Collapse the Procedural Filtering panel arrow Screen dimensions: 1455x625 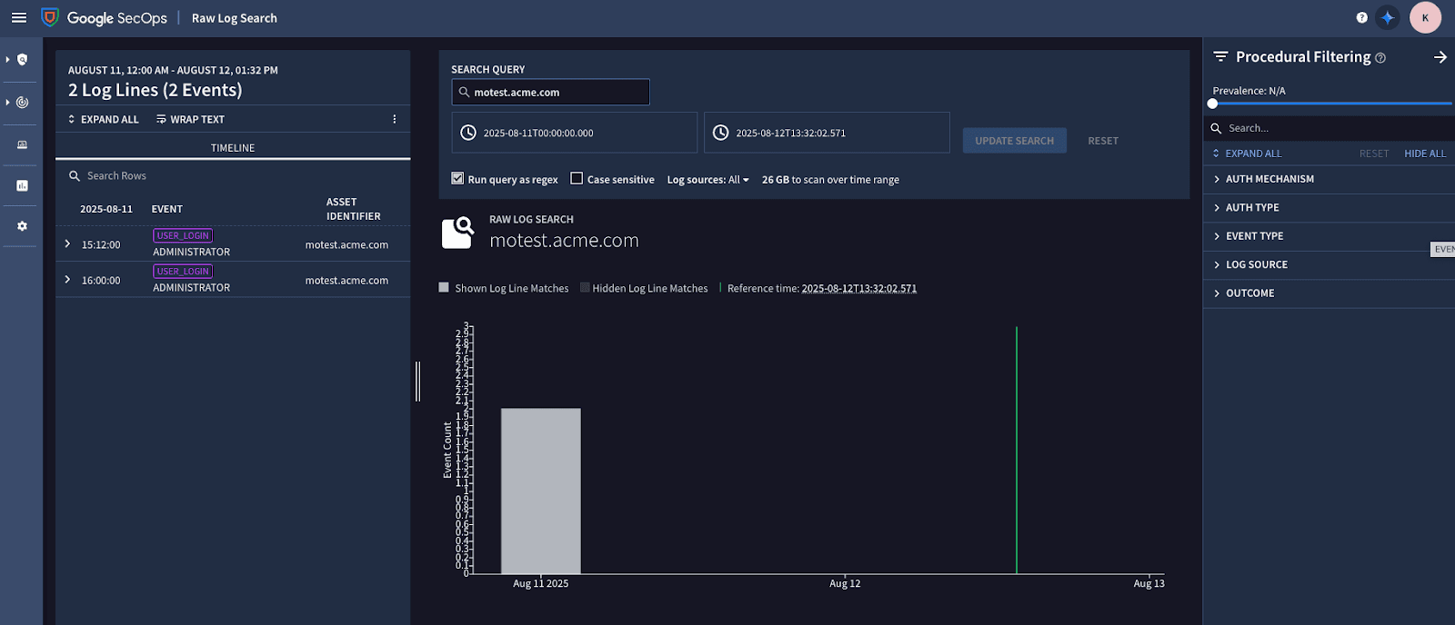pos(1440,57)
